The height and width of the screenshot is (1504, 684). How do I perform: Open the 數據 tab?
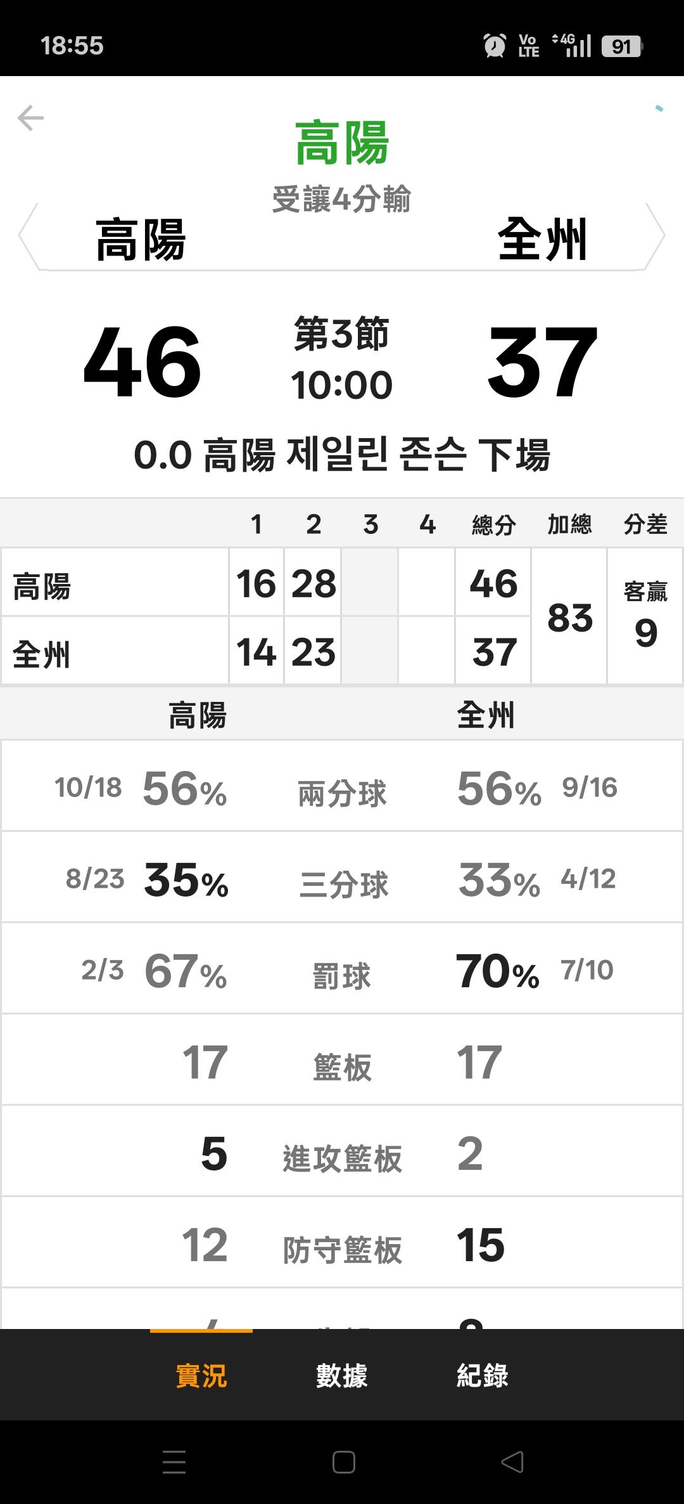click(x=342, y=1375)
